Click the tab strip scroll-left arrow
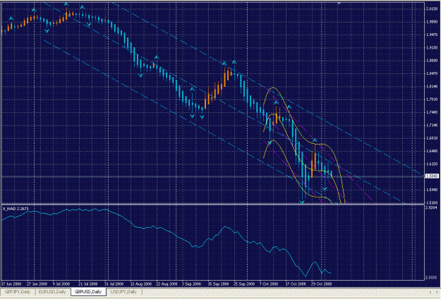Image resolution: width=441 pixels, height=299 pixels. (x=430, y=292)
